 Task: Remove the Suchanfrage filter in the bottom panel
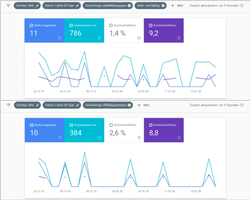pos(129,105)
